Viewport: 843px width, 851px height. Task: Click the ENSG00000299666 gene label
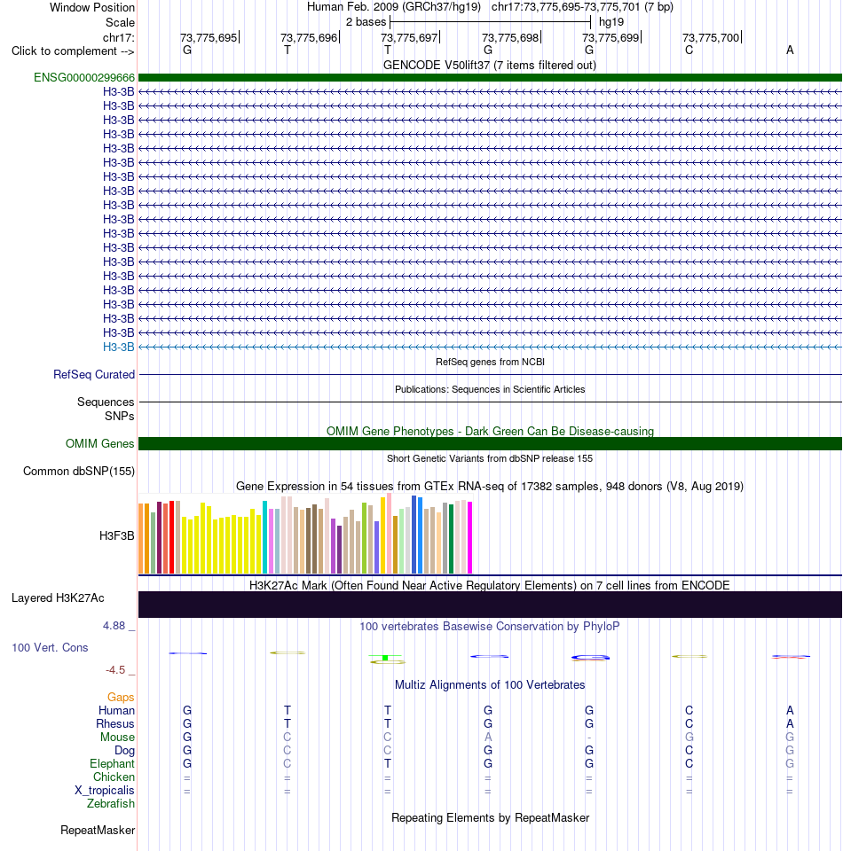click(84, 78)
